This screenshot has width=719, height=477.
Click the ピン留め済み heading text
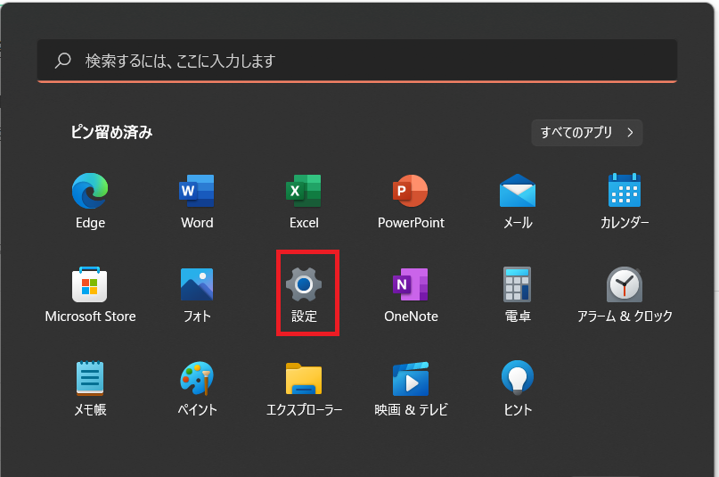pyautogui.click(x=111, y=133)
